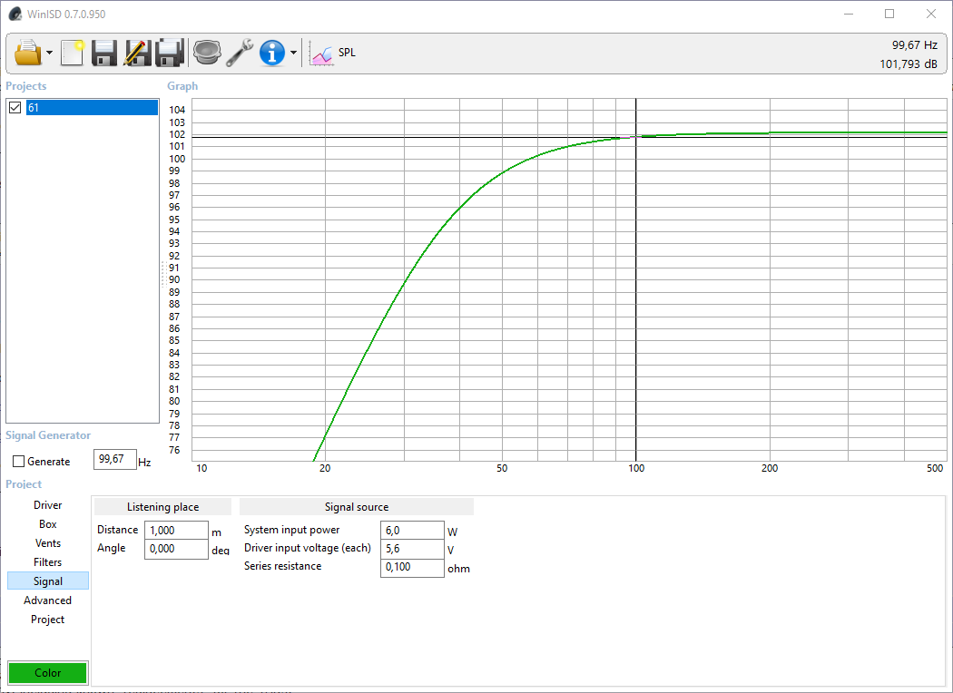
Task: Open options with the wrench icon
Action: [240, 53]
